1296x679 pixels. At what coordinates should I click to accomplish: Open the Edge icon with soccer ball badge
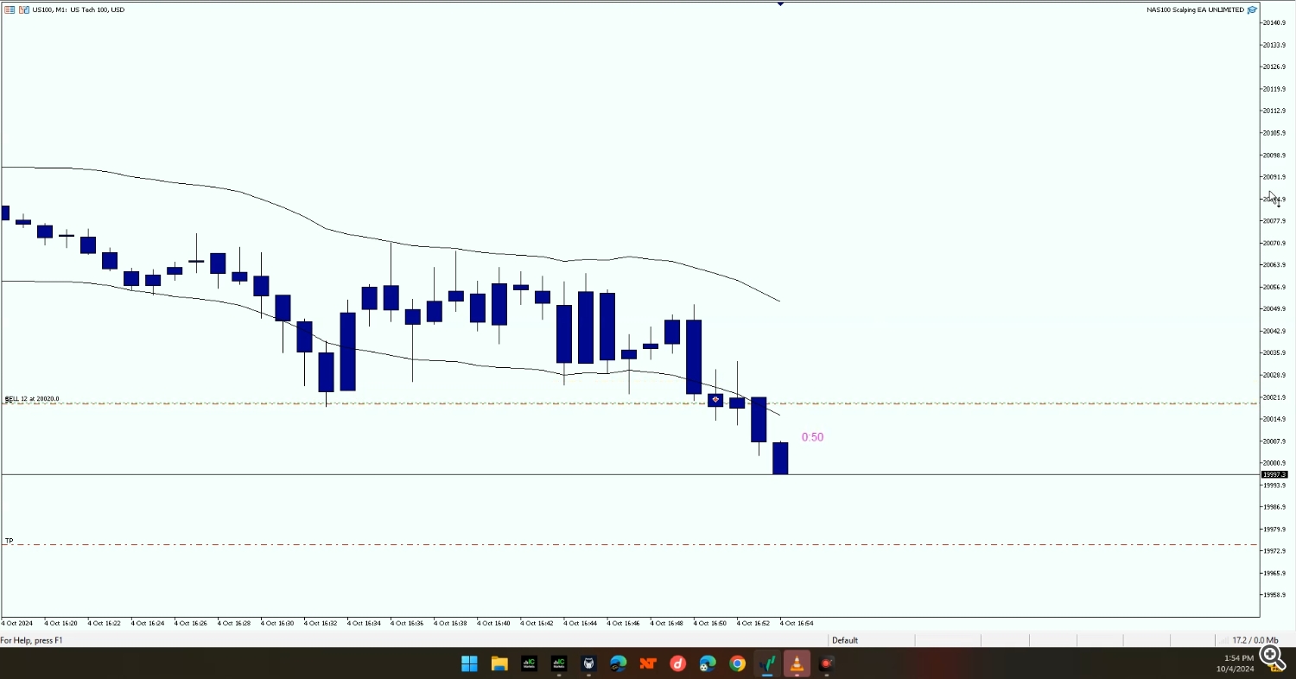pyautogui.click(x=708, y=663)
